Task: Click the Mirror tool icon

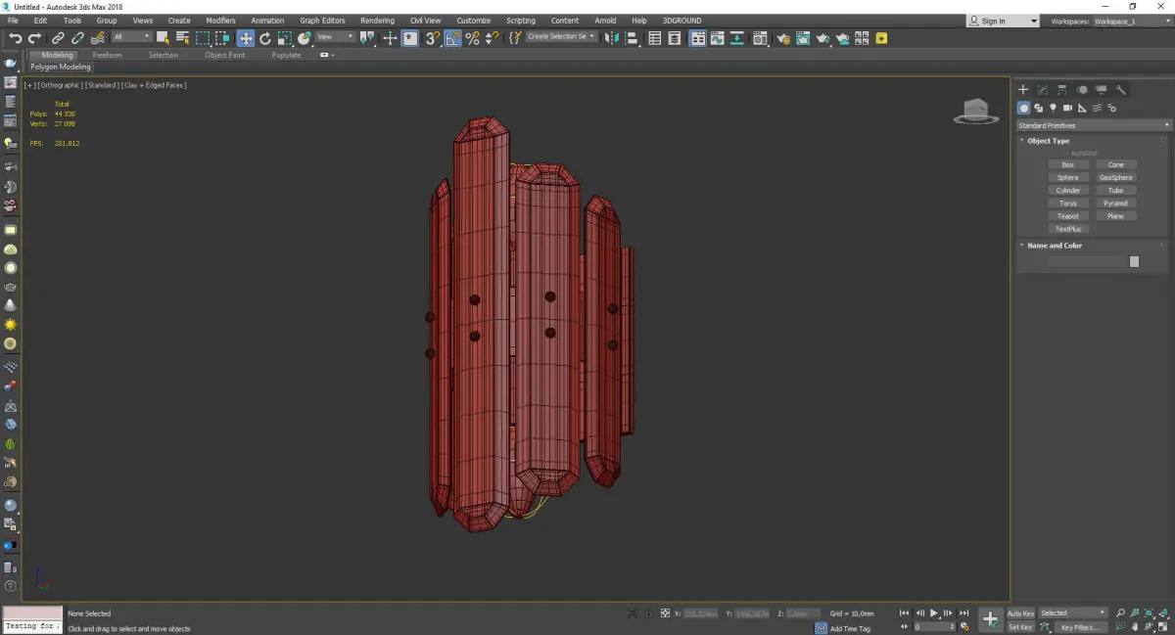Action: (x=611, y=38)
